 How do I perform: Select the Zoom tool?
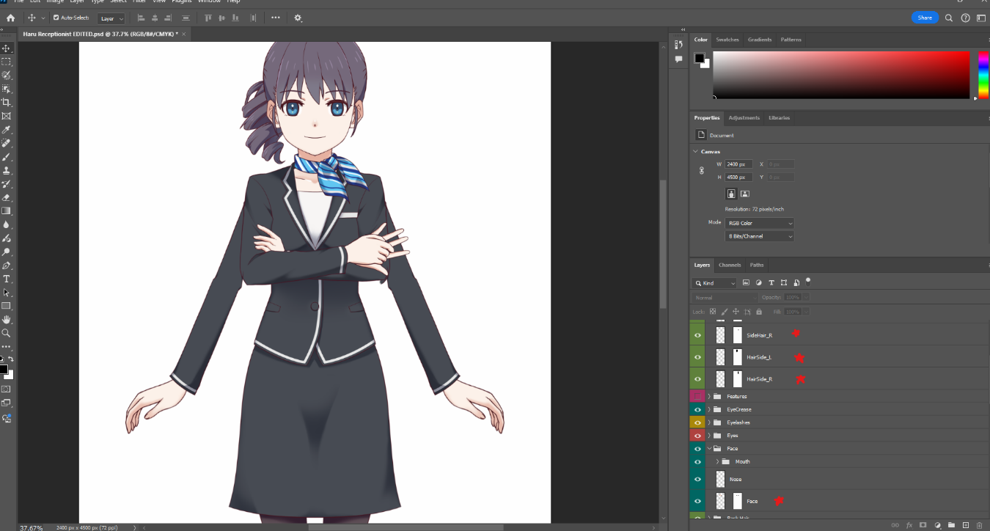pos(7,333)
